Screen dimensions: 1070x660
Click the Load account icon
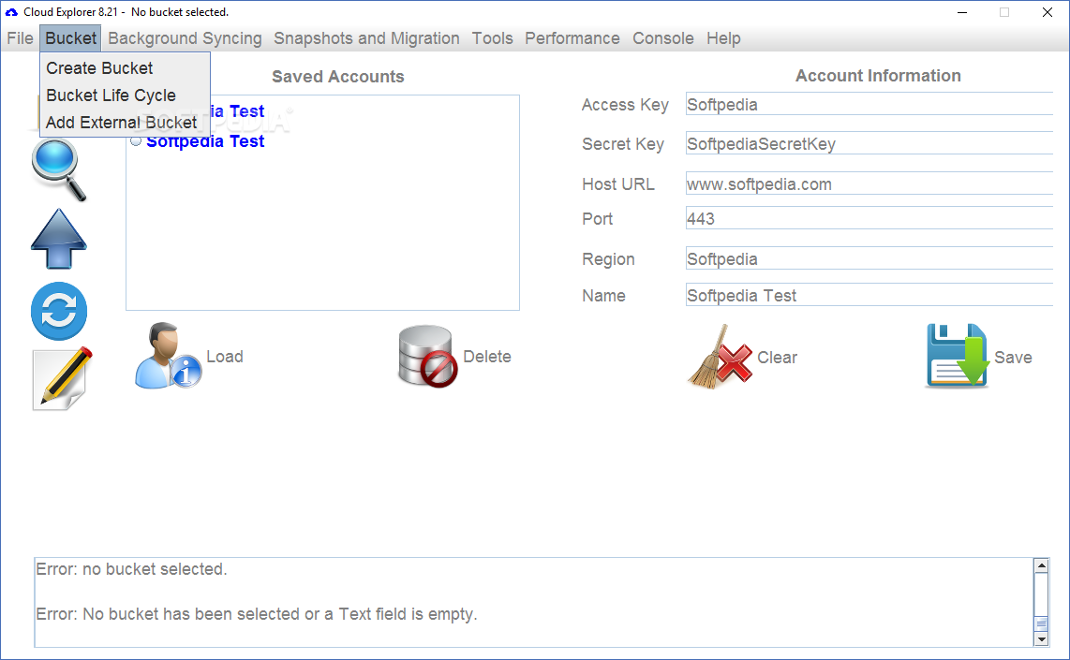pyautogui.click(x=168, y=356)
